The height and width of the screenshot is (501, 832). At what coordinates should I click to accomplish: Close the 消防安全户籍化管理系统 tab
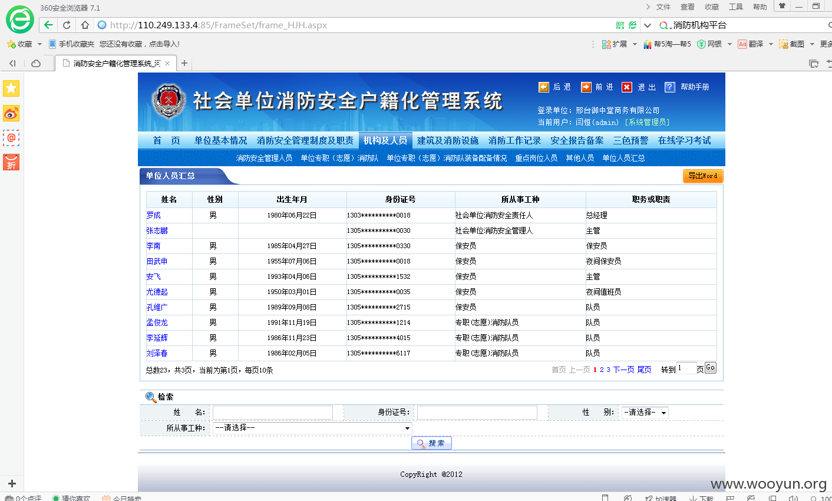pyautogui.click(x=167, y=63)
